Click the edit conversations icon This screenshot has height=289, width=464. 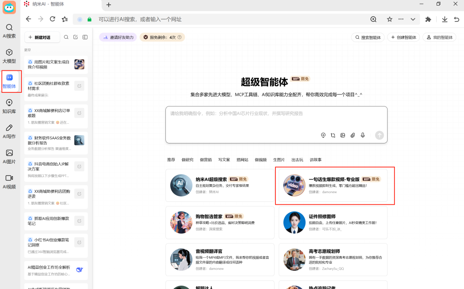point(76,37)
